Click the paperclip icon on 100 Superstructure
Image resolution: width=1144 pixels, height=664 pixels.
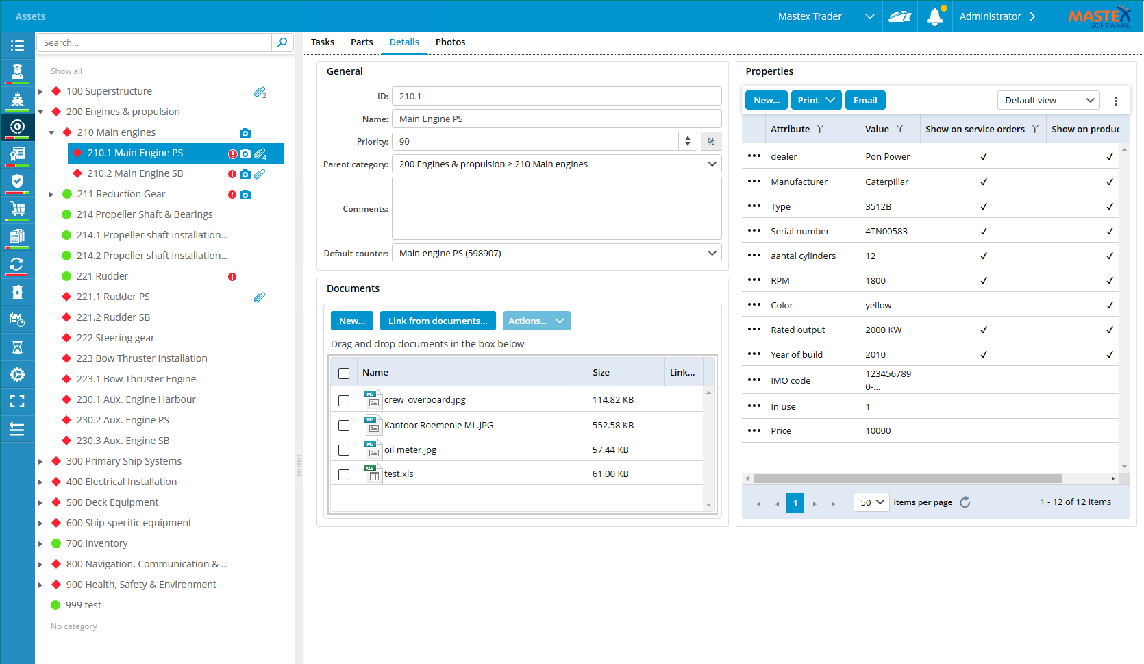[260, 92]
